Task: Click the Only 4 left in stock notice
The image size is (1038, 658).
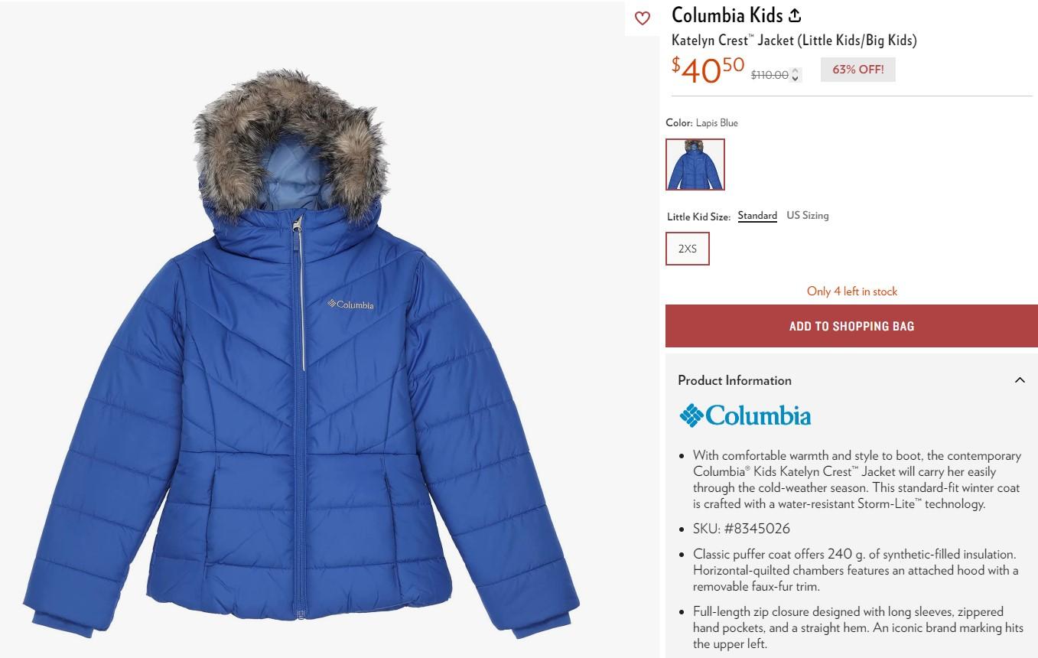Action: pos(851,292)
